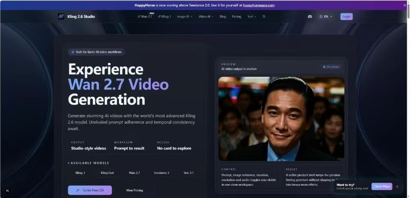Go to the Blog page
Screen dimensions: 410x198
223,16
